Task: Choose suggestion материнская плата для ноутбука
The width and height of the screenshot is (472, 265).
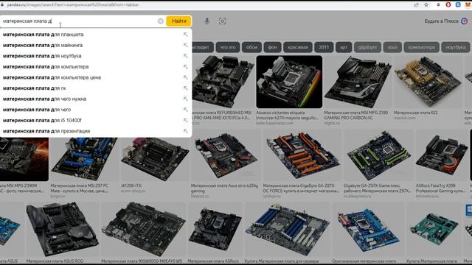Action: click(x=96, y=56)
